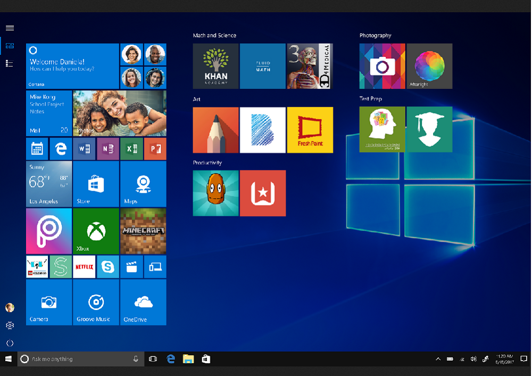The image size is (532, 376).
Task: Open the blue scribbled B tile
Action: (263, 130)
